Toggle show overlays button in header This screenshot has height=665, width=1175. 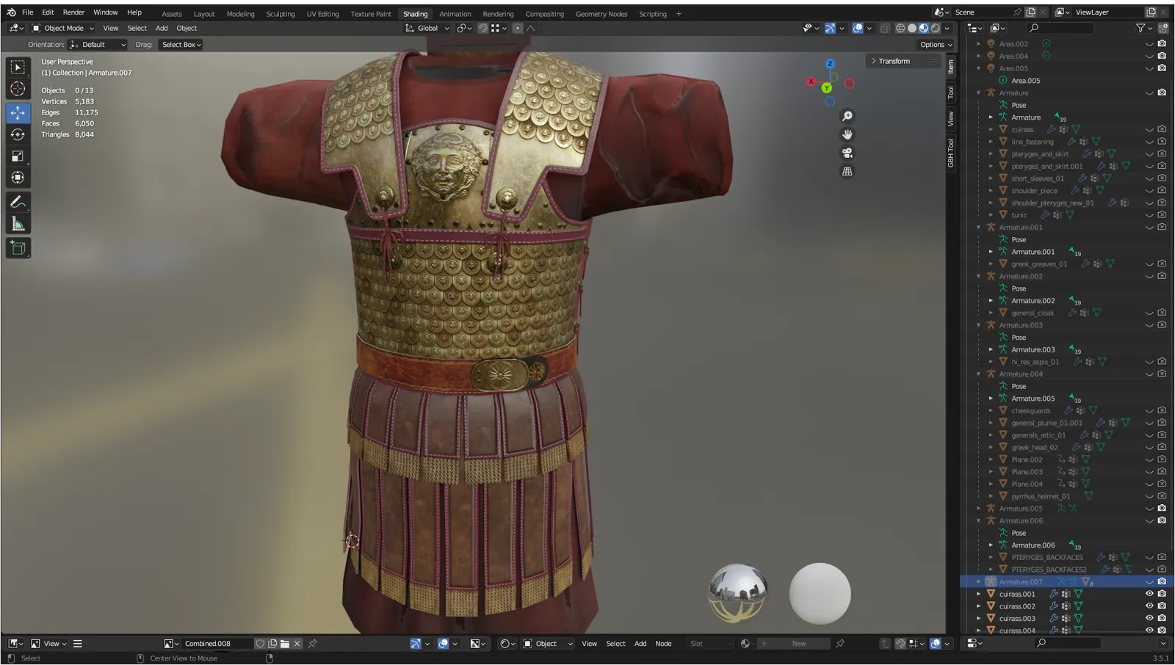(x=858, y=28)
